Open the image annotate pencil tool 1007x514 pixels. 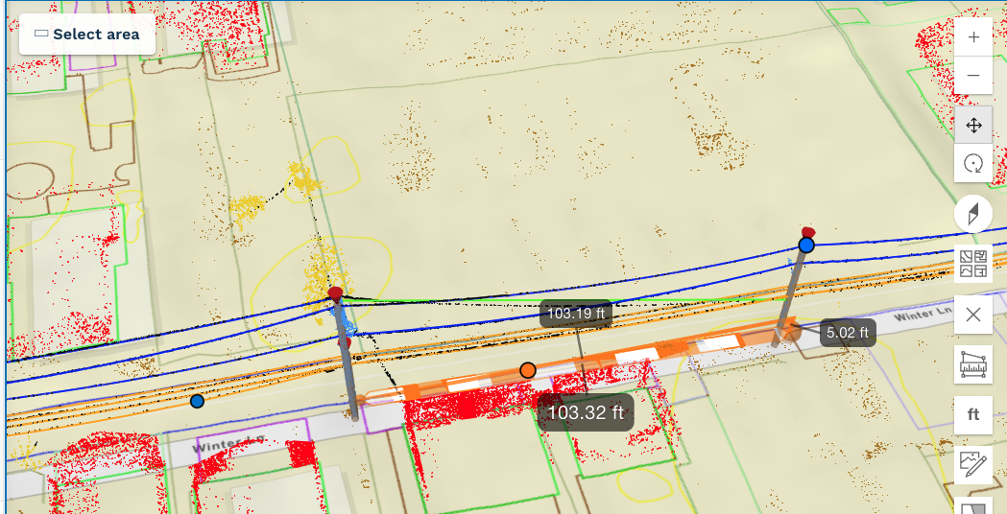(973, 464)
